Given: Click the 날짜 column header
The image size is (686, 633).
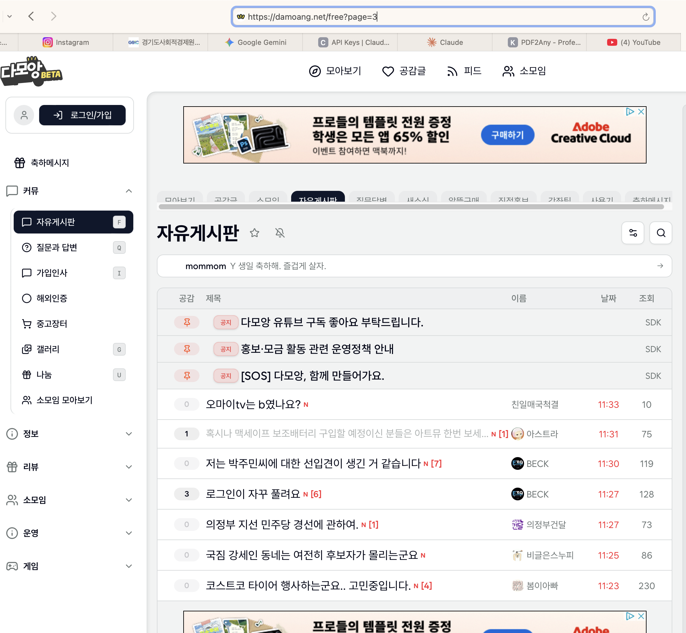Looking at the screenshot, I should (x=608, y=298).
